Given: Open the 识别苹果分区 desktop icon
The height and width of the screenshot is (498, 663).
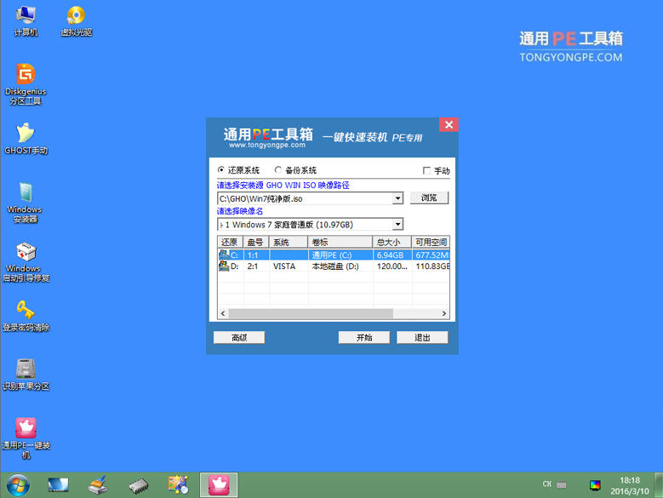Looking at the screenshot, I should click(26, 369).
